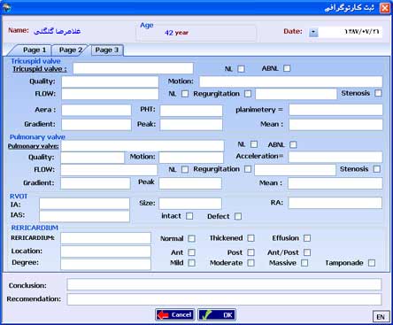Enable the Tamponade checkbox
The image size is (393, 325).
pos(372,263)
